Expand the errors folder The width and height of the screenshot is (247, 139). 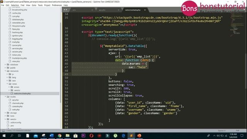coord(9,87)
